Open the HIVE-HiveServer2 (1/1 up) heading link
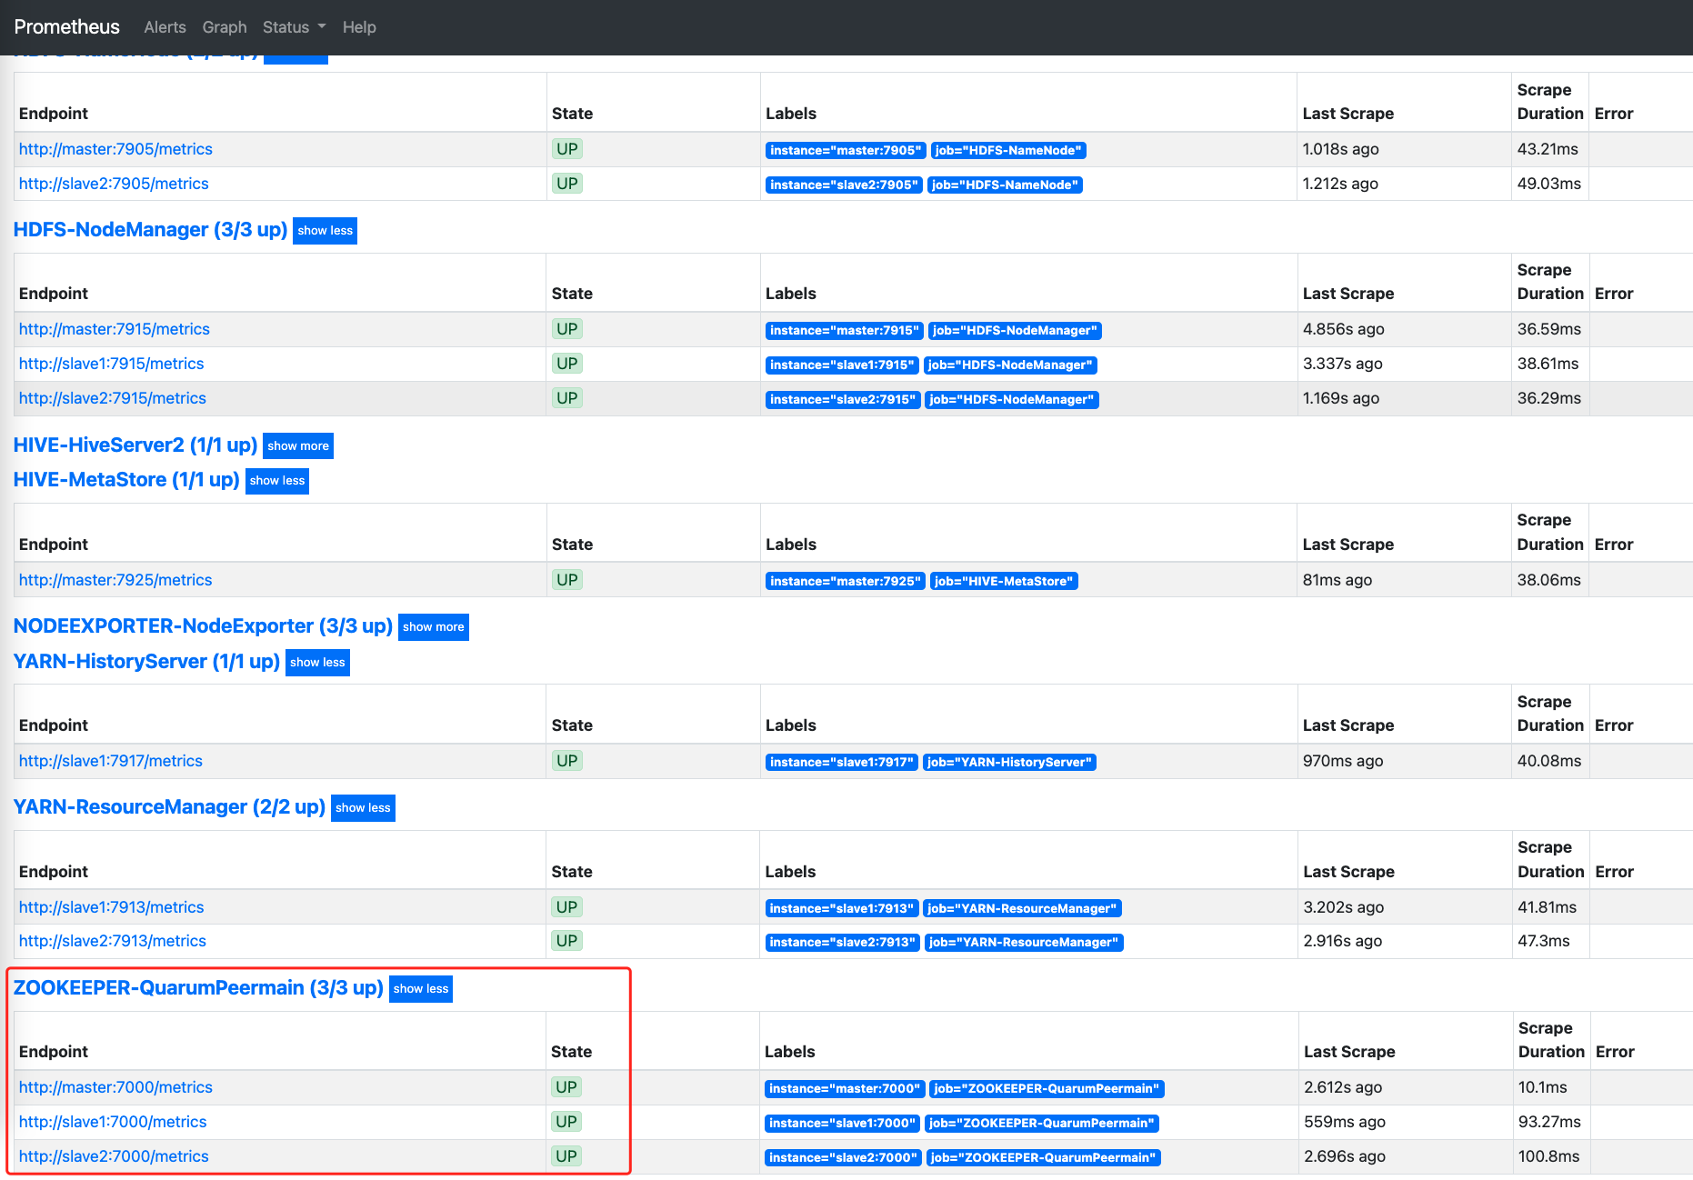 (x=135, y=445)
